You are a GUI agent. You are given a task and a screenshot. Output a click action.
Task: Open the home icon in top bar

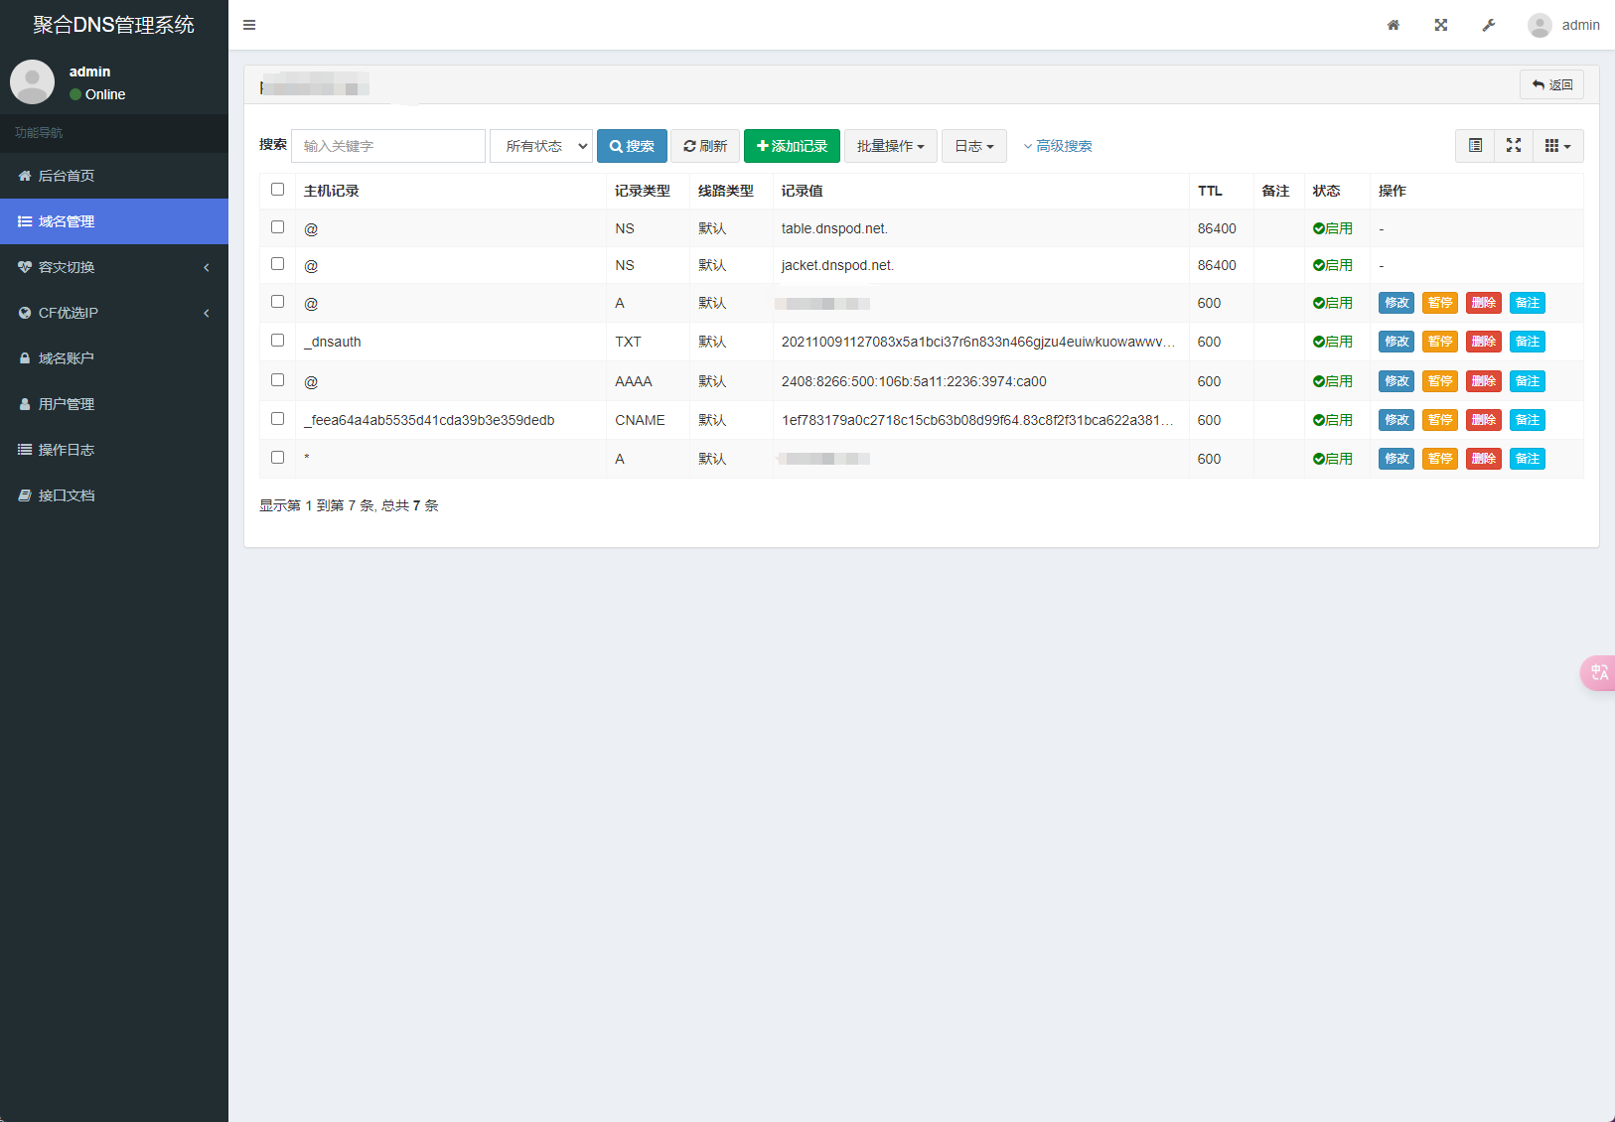pos(1394,25)
